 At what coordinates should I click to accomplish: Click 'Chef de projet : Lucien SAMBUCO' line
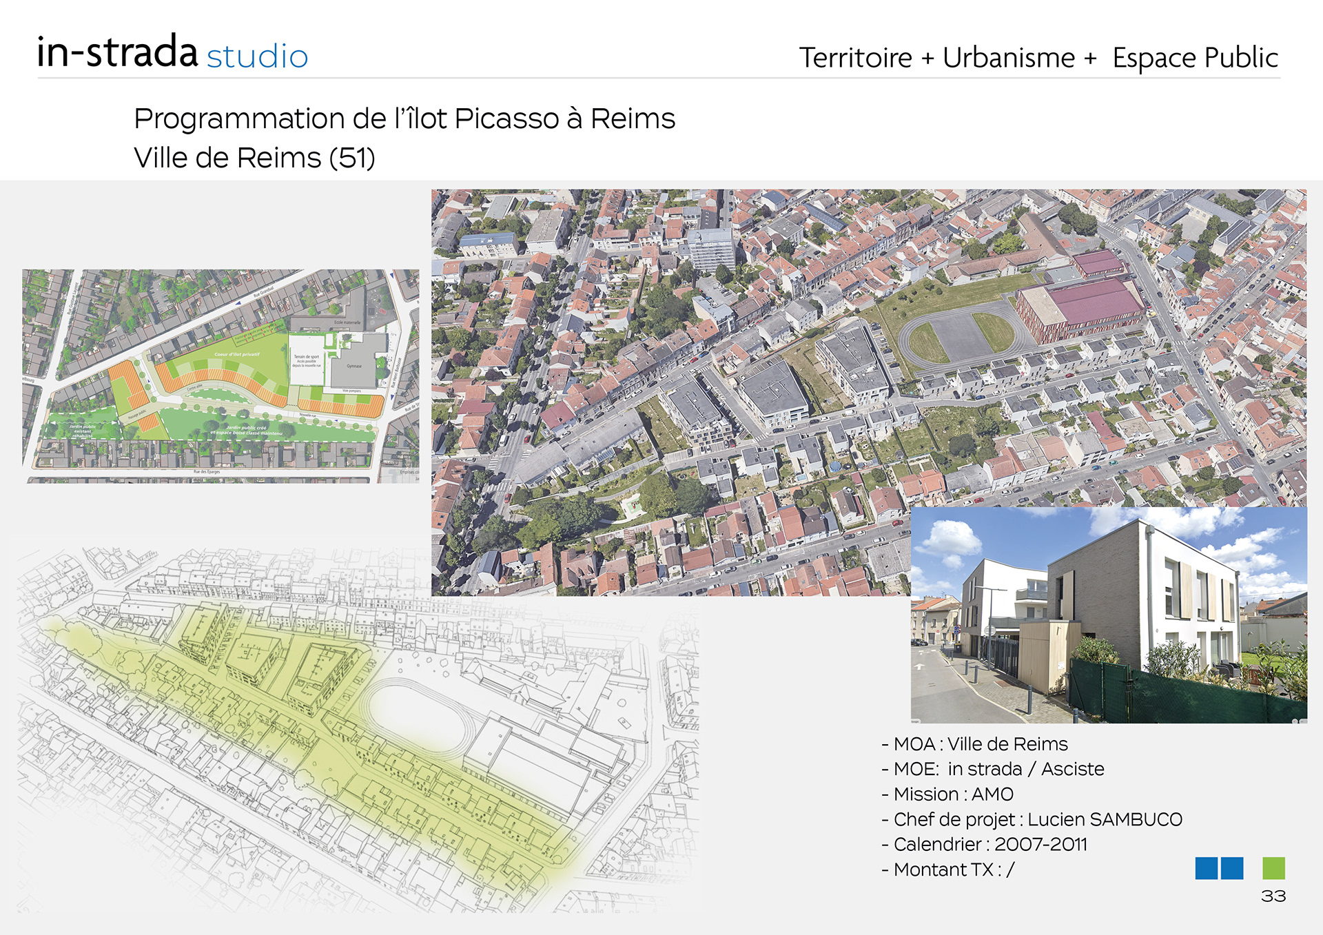click(1032, 819)
